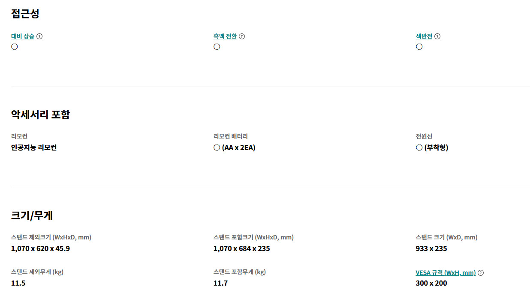
Task: Show the help info for VESA 규격
Action: [481, 273]
